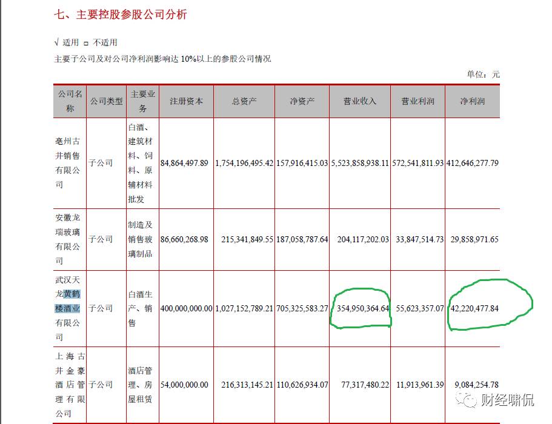Click revenue 354,950,364.64
Screen dimensions: 552x424
click(x=363, y=308)
